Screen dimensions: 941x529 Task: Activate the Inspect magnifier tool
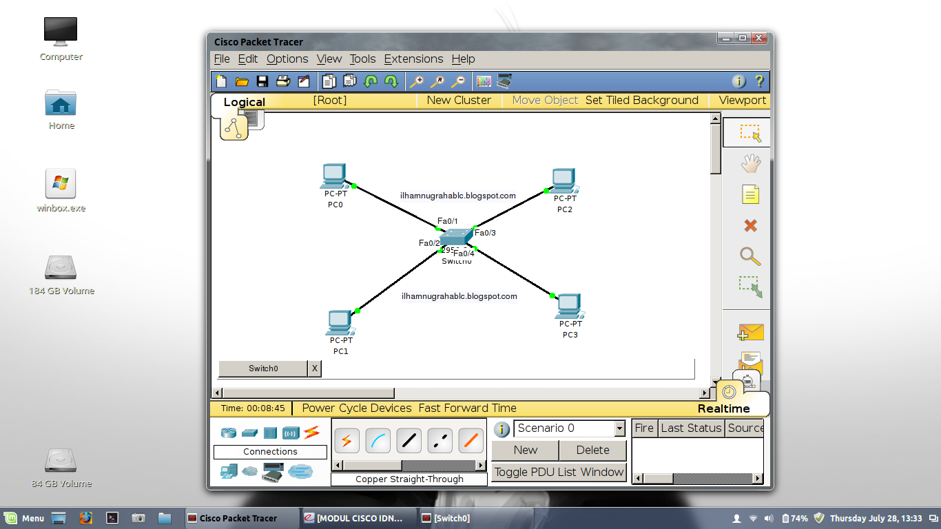[x=750, y=256]
